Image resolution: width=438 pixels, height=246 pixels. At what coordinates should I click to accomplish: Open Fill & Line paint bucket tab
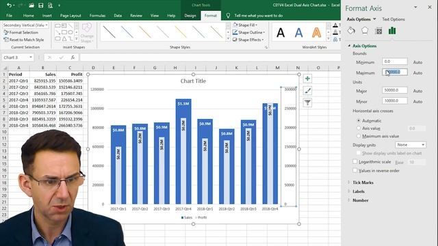coord(351,31)
